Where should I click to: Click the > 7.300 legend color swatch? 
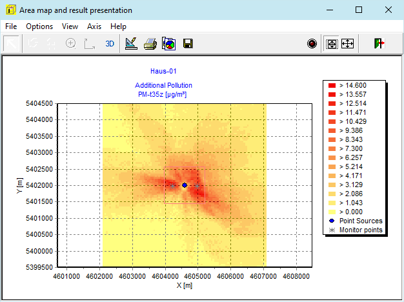point(332,148)
